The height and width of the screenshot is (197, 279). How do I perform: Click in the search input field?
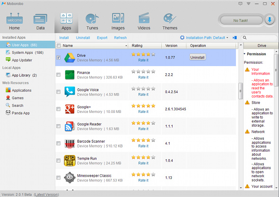262,37
